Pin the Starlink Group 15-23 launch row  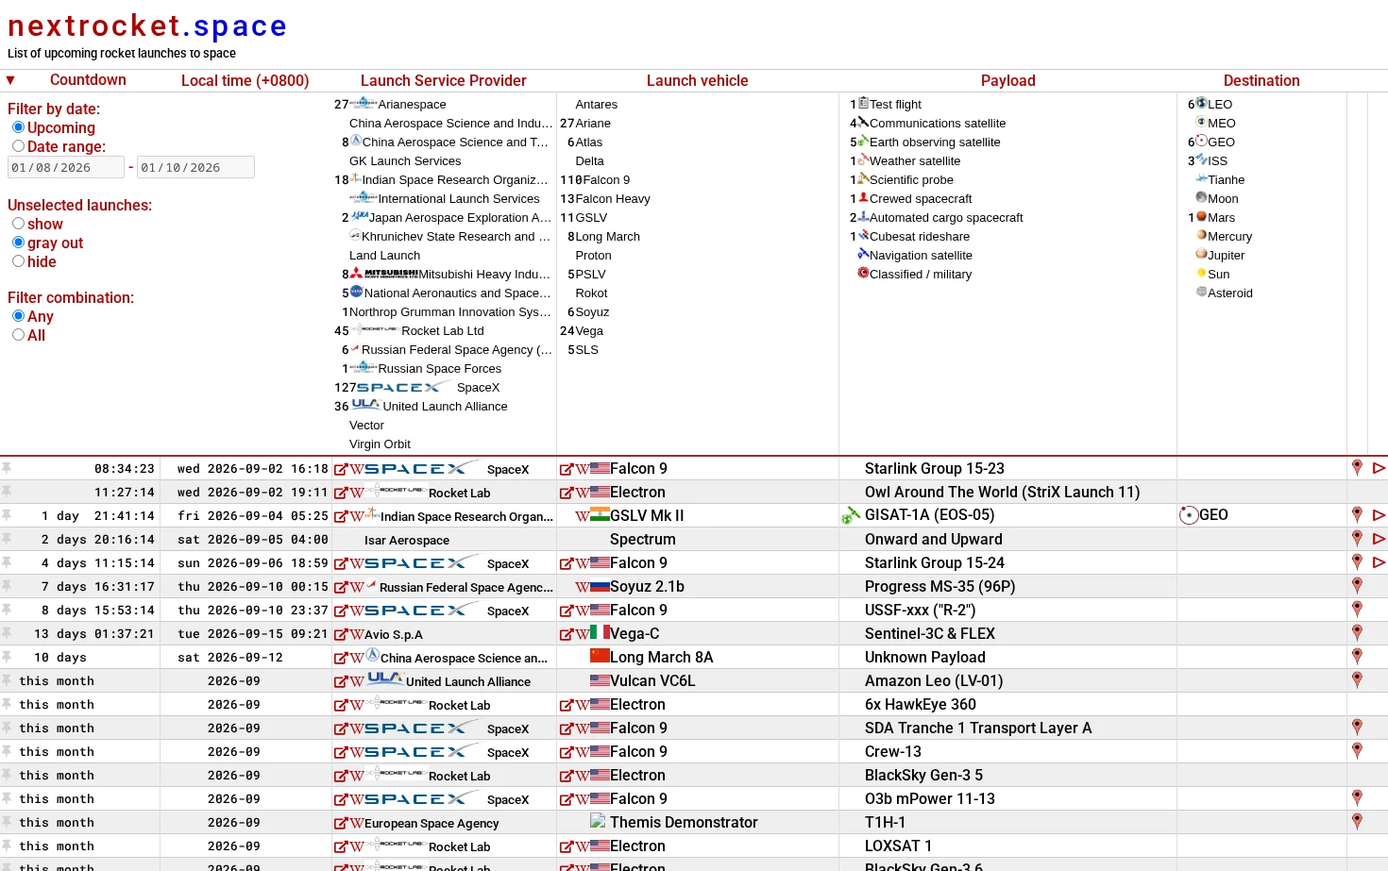(7, 468)
